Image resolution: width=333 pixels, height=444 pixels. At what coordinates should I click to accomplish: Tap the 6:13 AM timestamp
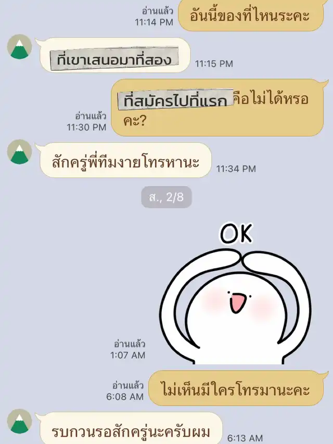[x=245, y=438]
